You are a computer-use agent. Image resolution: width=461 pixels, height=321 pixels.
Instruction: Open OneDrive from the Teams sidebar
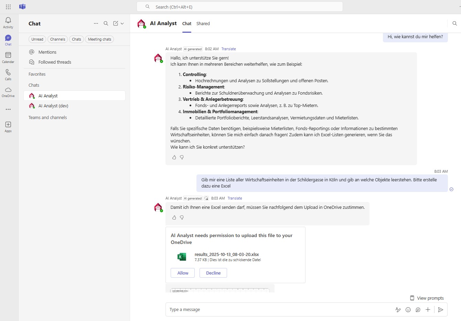pos(8,92)
